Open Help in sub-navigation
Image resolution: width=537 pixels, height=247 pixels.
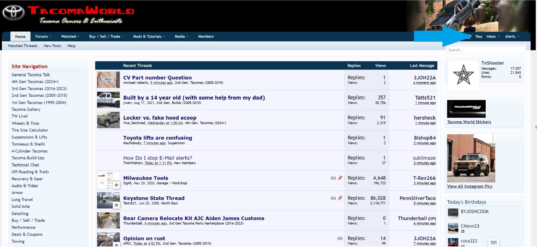pyautogui.click(x=71, y=46)
